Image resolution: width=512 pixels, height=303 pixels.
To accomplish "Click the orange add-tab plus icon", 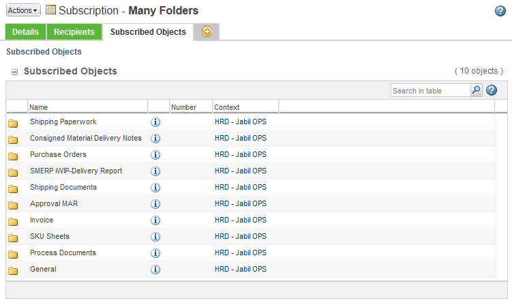I will tap(207, 31).
